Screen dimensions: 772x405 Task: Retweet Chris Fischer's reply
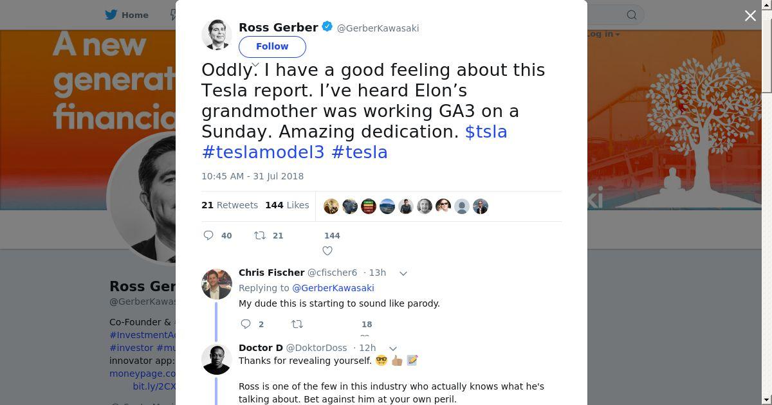click(297, 324)
